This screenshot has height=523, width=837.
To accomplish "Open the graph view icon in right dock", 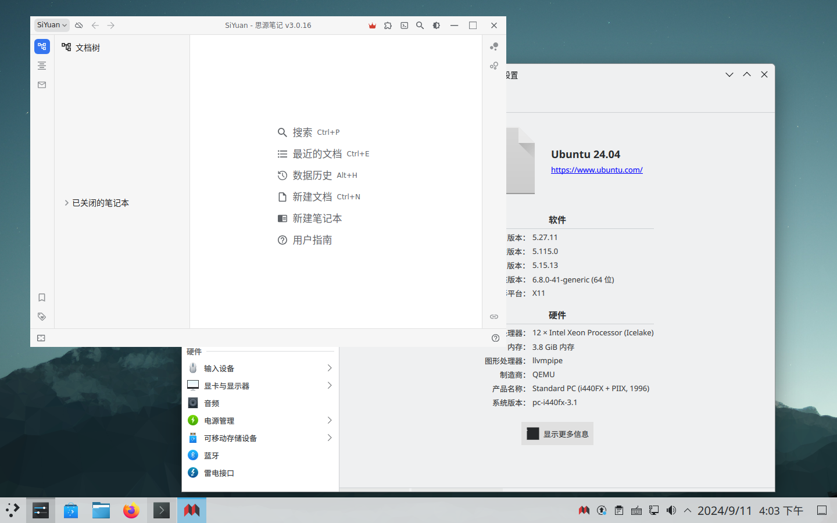I will click(494, 46).
